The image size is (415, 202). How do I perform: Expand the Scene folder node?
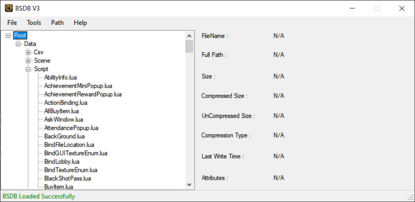28,61
